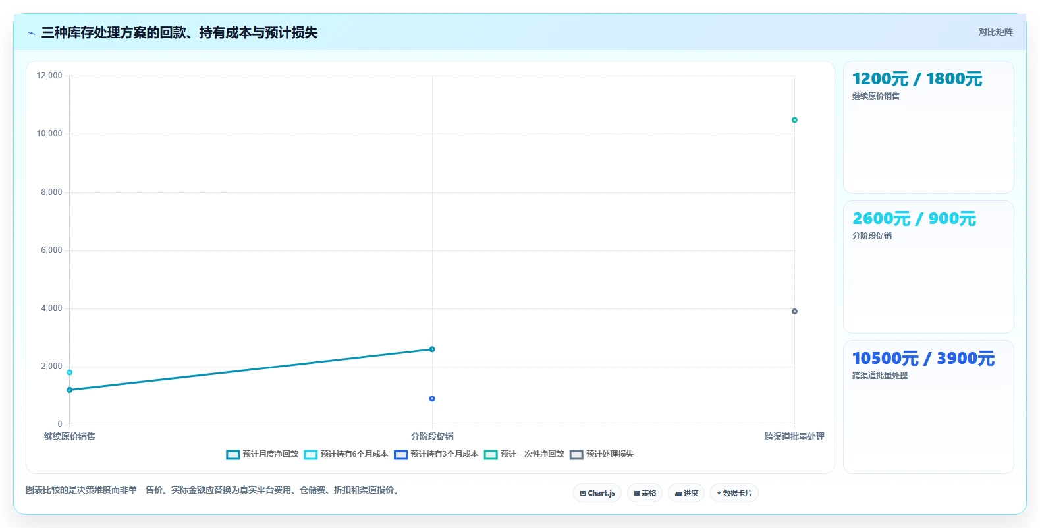Select the Chart.js pill button
This screenshot has height=528, width=1040.
(x=597, y=493)
